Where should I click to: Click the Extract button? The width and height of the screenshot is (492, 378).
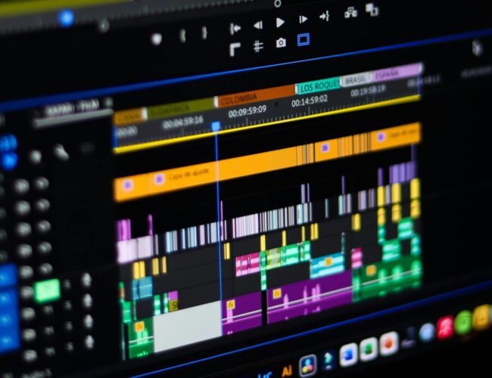point(372,9)
